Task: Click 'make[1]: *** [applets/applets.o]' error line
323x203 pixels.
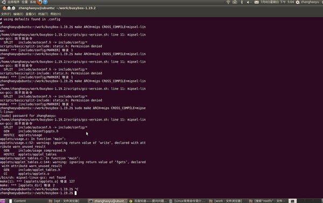Action: [x=37, y=181]
